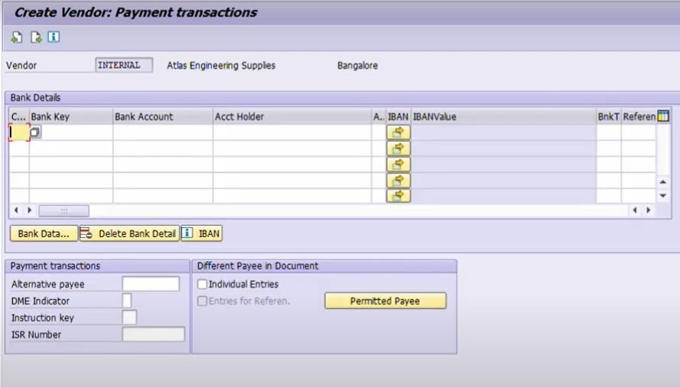Click Acct Holder column header

coord(292,116)
